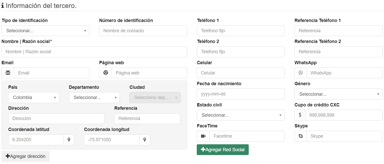Viewport: 384px width, 164px height.
Task: Click the dollar sign icon for credit
Action: (x=300, y=115)
